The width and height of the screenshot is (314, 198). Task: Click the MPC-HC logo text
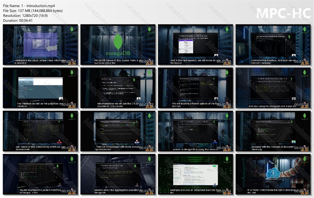coord(283,13)
